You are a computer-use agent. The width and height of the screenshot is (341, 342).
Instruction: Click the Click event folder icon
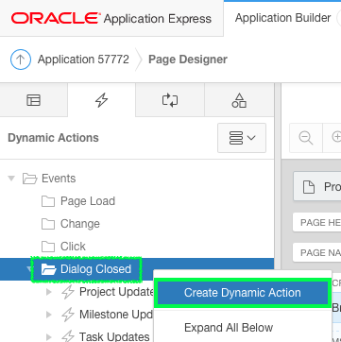point(48,247)
